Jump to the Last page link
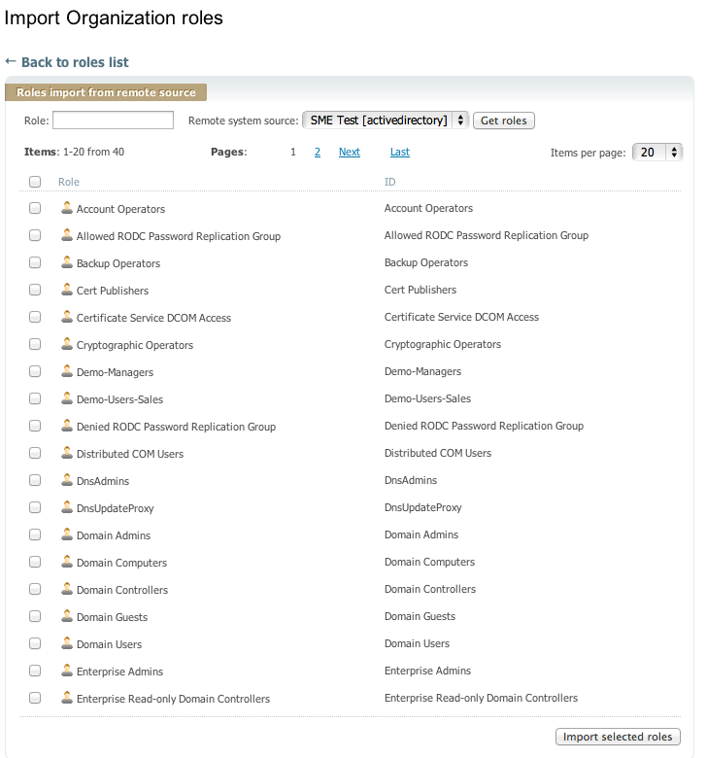The image size is (707, 758). pos(399,152)
